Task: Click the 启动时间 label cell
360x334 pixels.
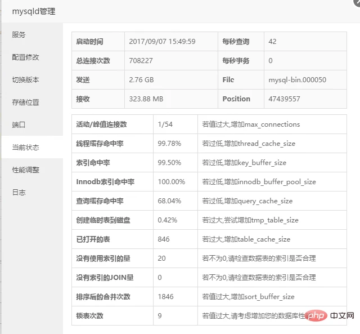Action: (98, 42)
